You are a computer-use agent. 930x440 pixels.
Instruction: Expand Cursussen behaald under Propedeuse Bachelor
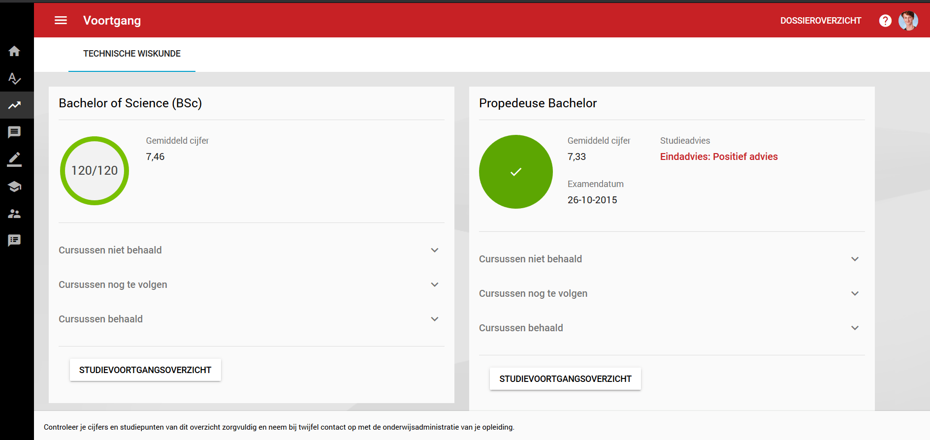click(672, 328)
